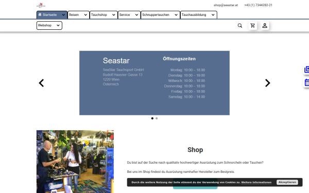Click the Samstag opening hours row
This screenshot has width=309, height=193.
(186, 97)
